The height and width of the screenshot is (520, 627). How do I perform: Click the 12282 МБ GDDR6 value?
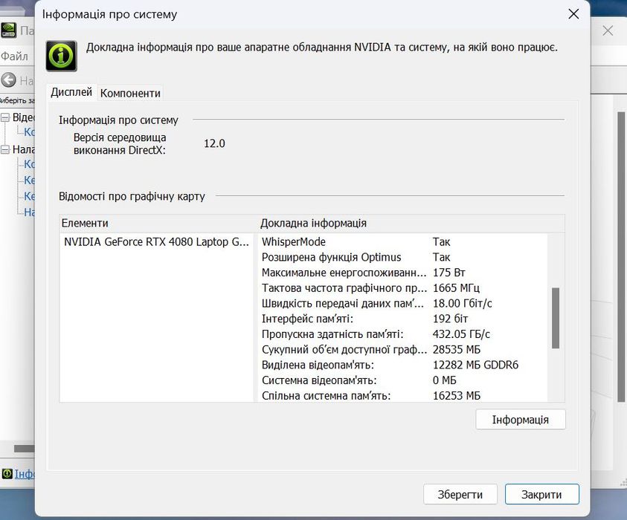click(475, 365)
